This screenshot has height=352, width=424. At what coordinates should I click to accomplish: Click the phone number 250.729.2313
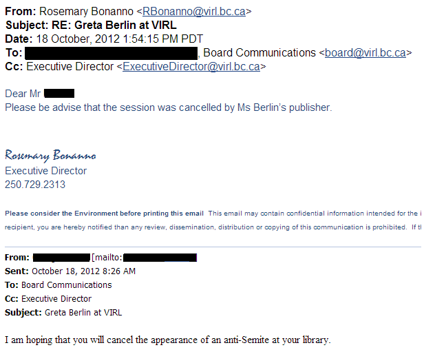[35, 185]
